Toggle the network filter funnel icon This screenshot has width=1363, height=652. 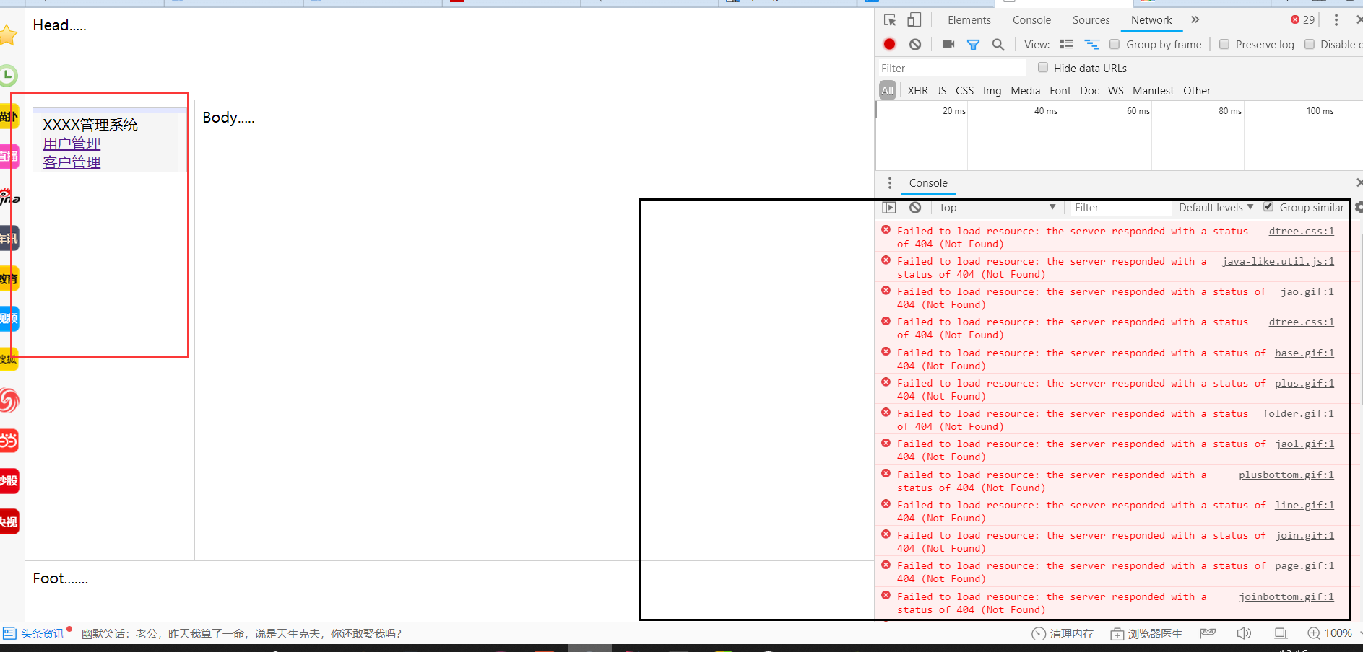(973, 45)
